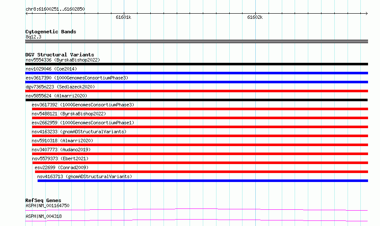Open esv2662959 (1000GenomesConsortiumPhase1) label
The width and height of the screenshot is (380, 226).
[x=83, y=123]
